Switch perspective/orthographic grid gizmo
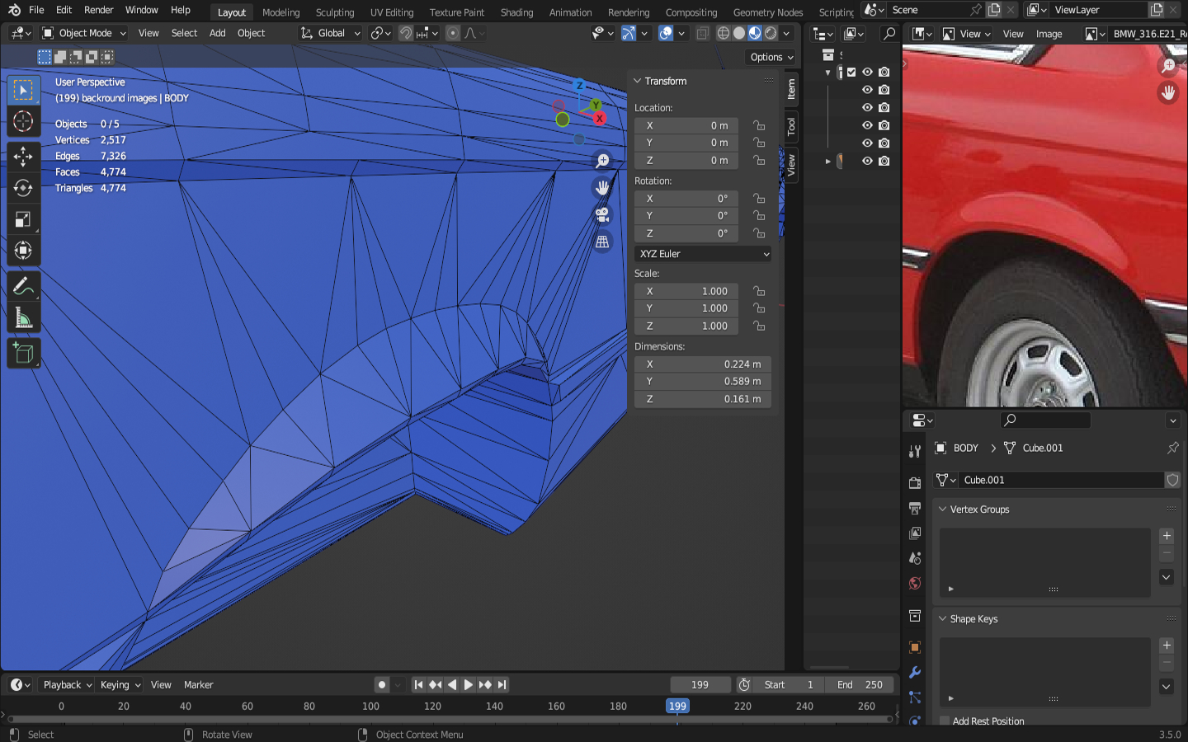Viewport: 1188px width, 742px height. (x=603, y=242)
